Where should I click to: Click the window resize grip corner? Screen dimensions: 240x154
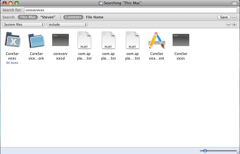[238, 152]
